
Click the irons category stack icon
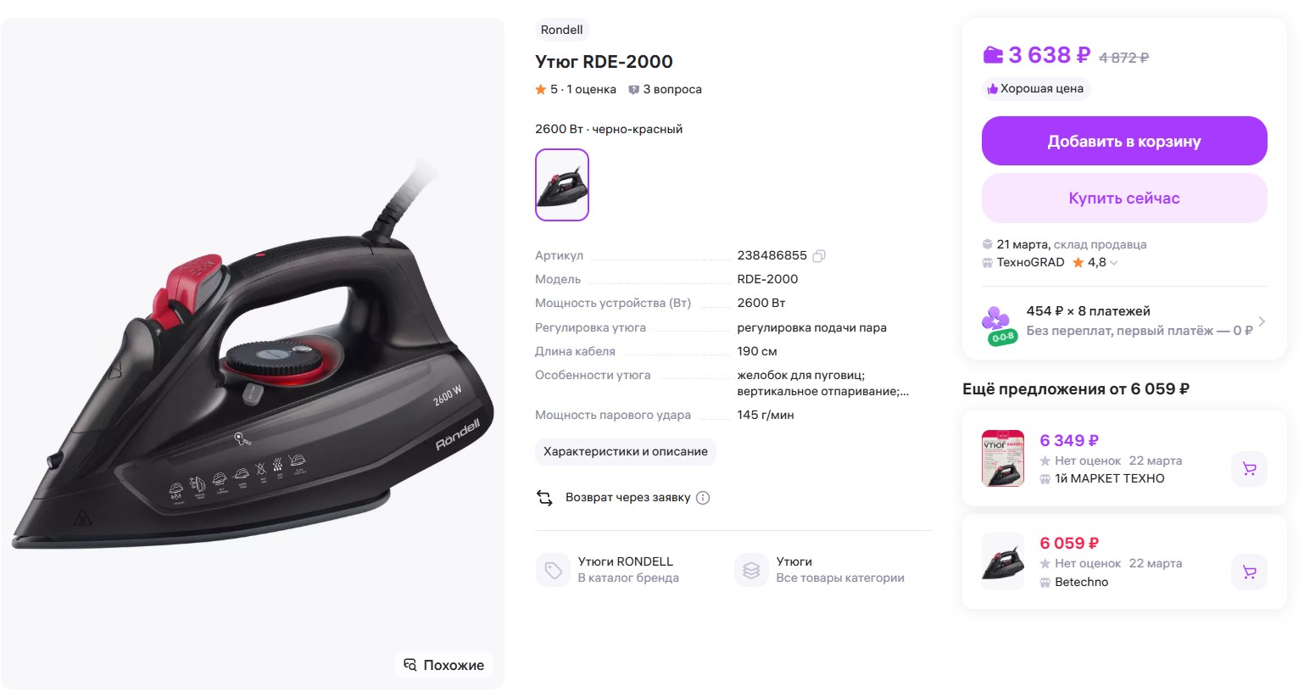[x=751, y=570]
